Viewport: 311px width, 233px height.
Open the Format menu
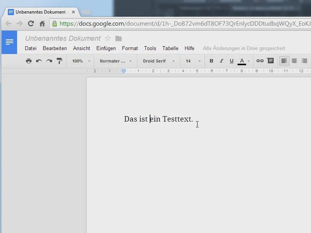tap(130, 48)
